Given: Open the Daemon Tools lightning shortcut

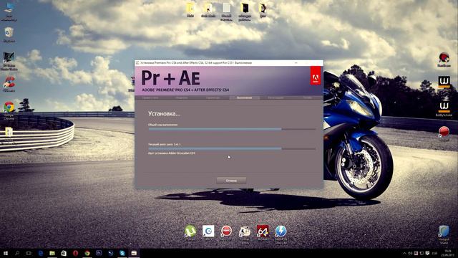Looking at the screenshot, I should (281, 231).
